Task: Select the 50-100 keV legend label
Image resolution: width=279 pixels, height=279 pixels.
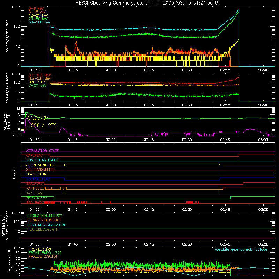Action: [39, 22]
